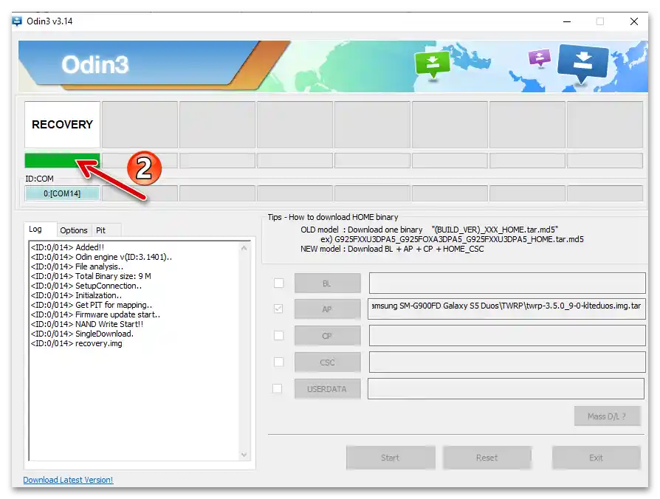Enable the USERDATA checkbox
This screenshot has width=660, height=499.
click(x=278, y=388)
